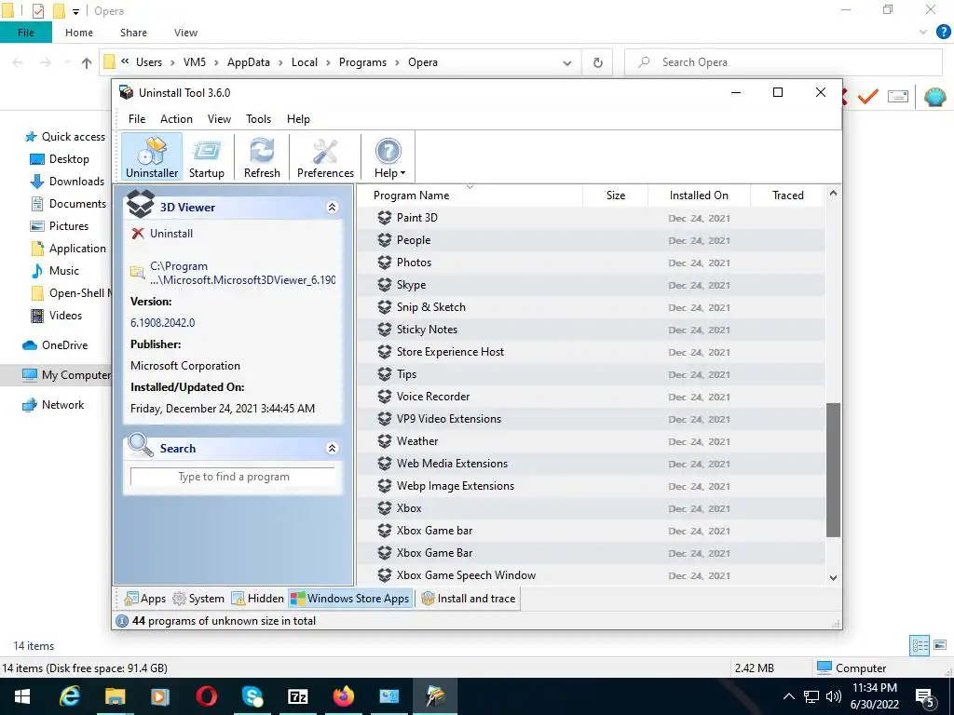
Task: Open OneDrive in Explorer sidebar
Action: [x=55, y=345]
